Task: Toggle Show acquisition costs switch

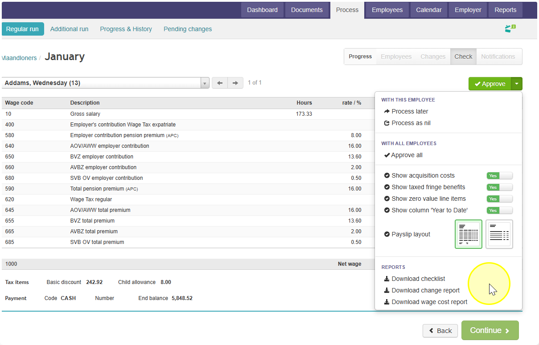Action: coord(499,176)
